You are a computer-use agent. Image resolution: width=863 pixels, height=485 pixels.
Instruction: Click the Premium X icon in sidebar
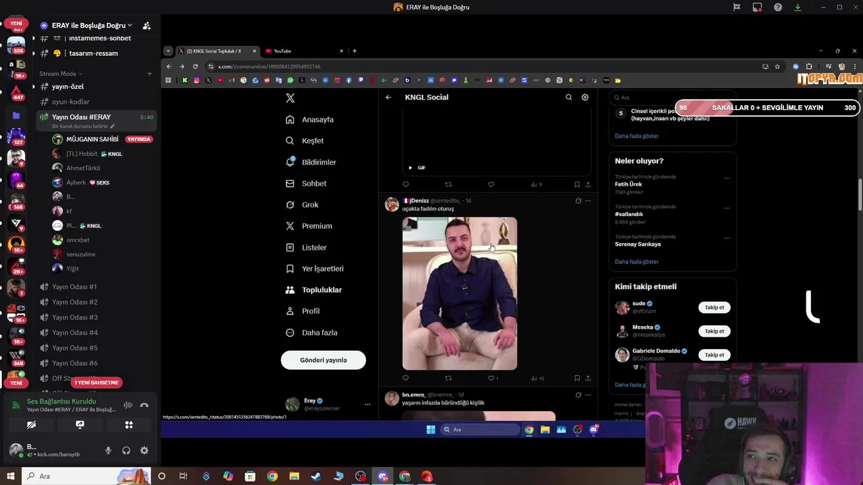click(x=290, y=226)
